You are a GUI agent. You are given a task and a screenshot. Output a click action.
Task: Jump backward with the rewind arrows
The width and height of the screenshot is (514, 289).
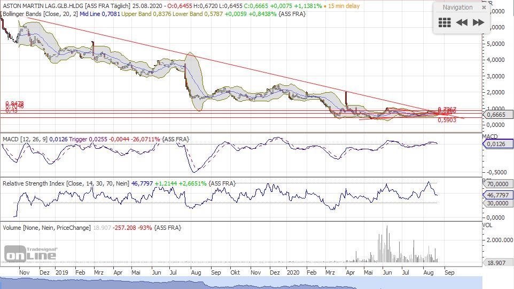click(462, 22)
